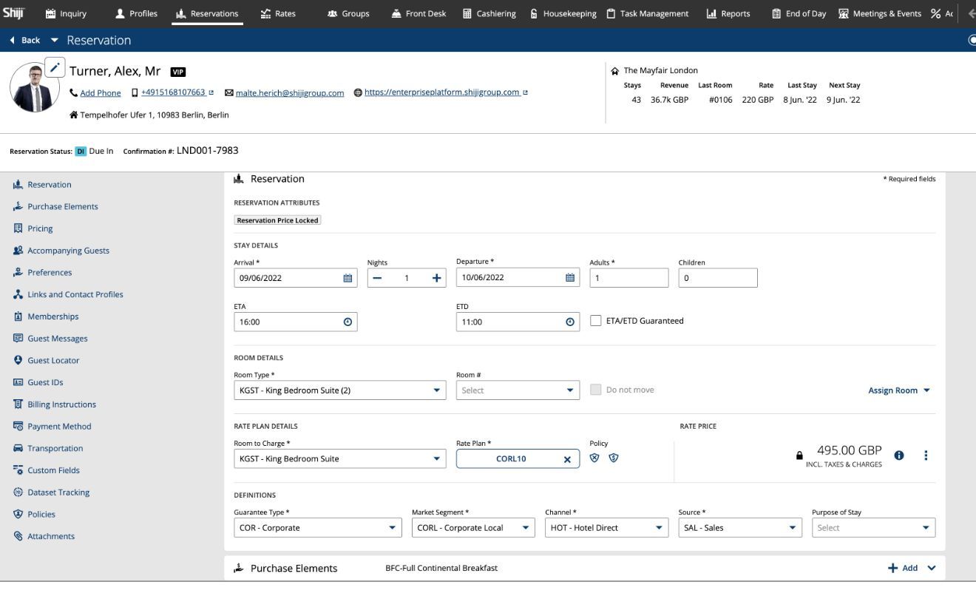
Task: Click the first Policy shield icon
Action: [x=594, y=458]
